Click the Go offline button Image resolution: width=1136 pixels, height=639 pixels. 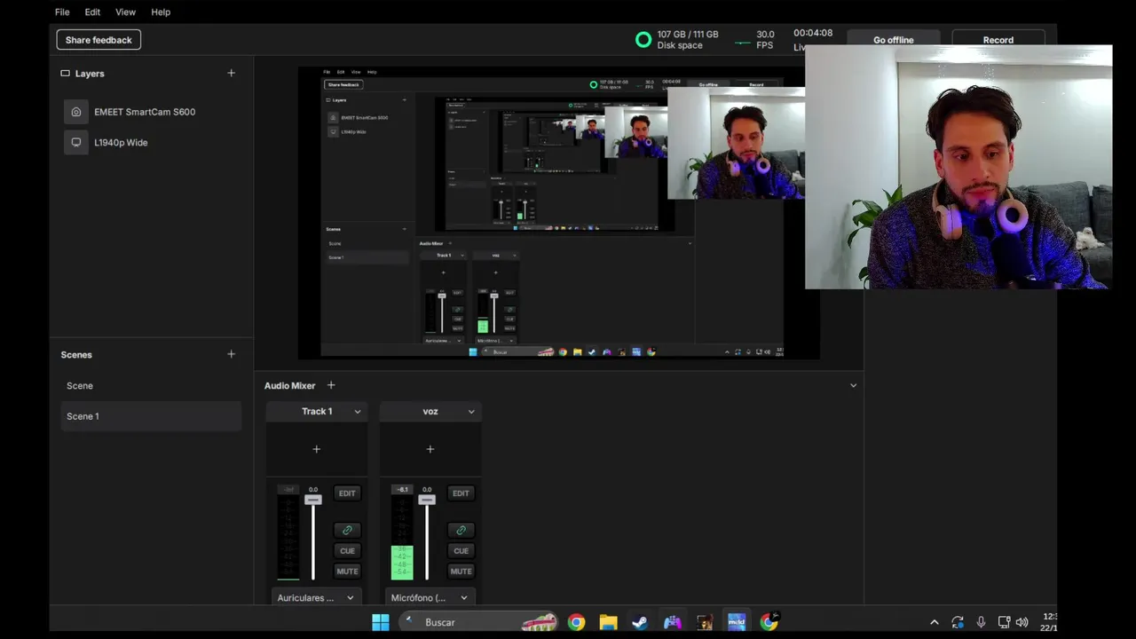coord(893,40)
